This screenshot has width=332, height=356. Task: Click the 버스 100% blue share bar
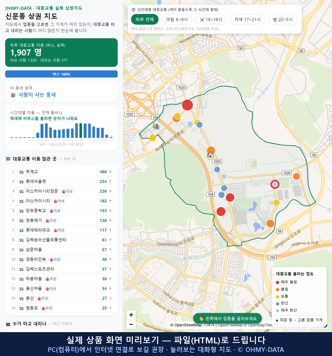[x=61, y=74]
